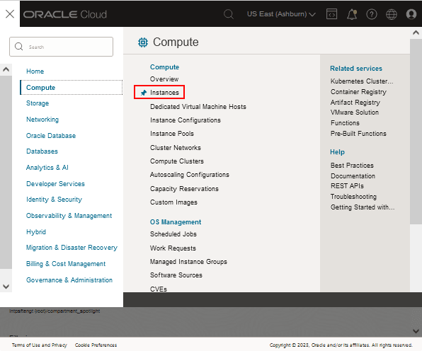Select Oracle Database in the navigation menu
422x351 pixels.
tap(51, 136)
